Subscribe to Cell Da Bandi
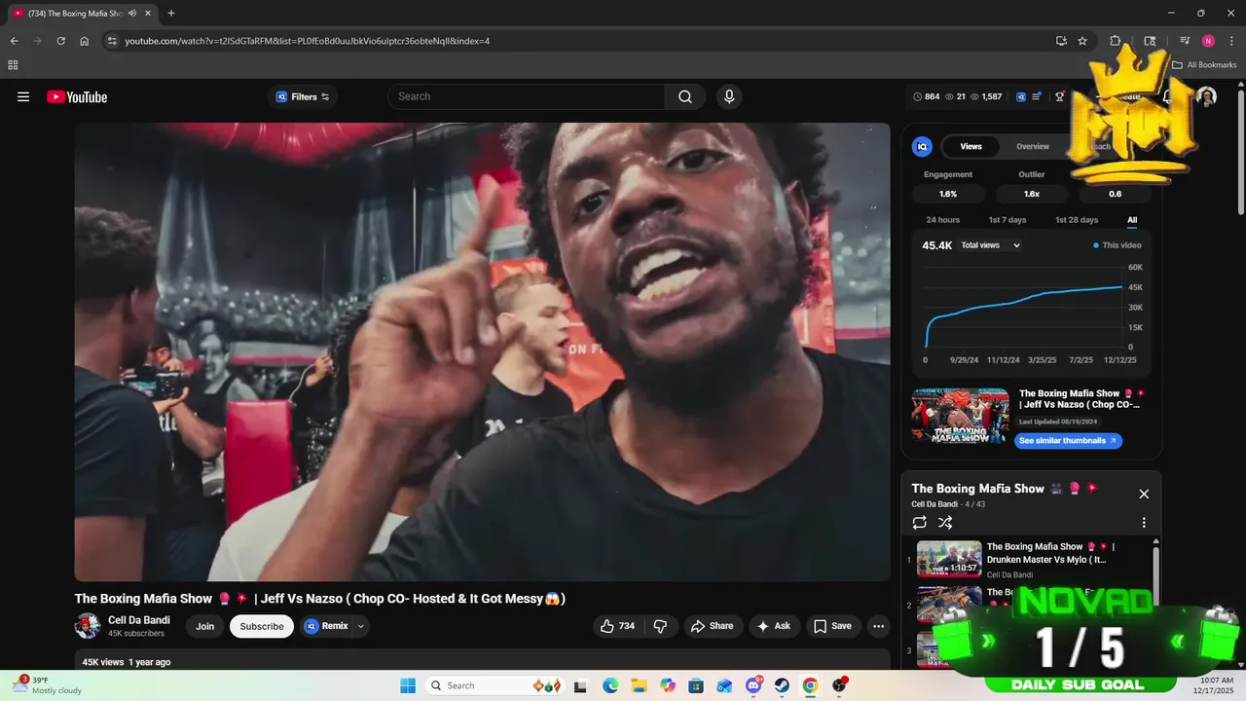The image size is (1246, 701). coord(262,626)
